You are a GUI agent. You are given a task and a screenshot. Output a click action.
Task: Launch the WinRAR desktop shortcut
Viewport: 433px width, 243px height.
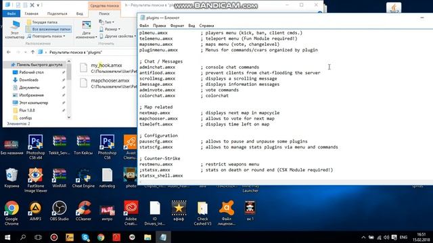point(59,178)
